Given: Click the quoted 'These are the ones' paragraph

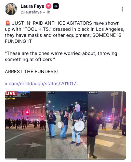Looking at the screenshot, I should pos(61,56).
